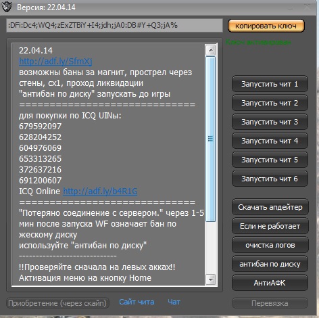Click the line 'используйте "антибан по диску"'
This screenshot has height=318, width=319.
(x=82, y=246)
